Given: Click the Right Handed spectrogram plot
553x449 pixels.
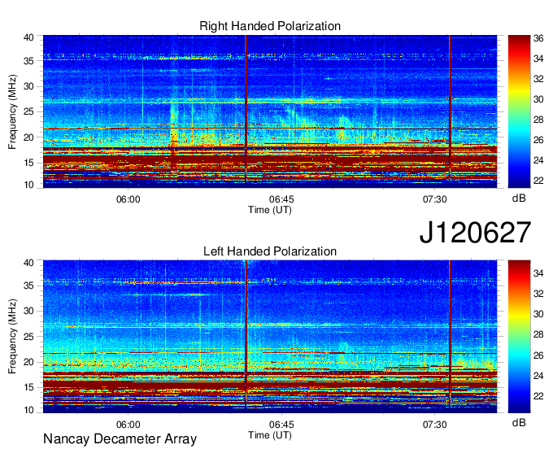Looking at the screenshot, I should 270,111.
